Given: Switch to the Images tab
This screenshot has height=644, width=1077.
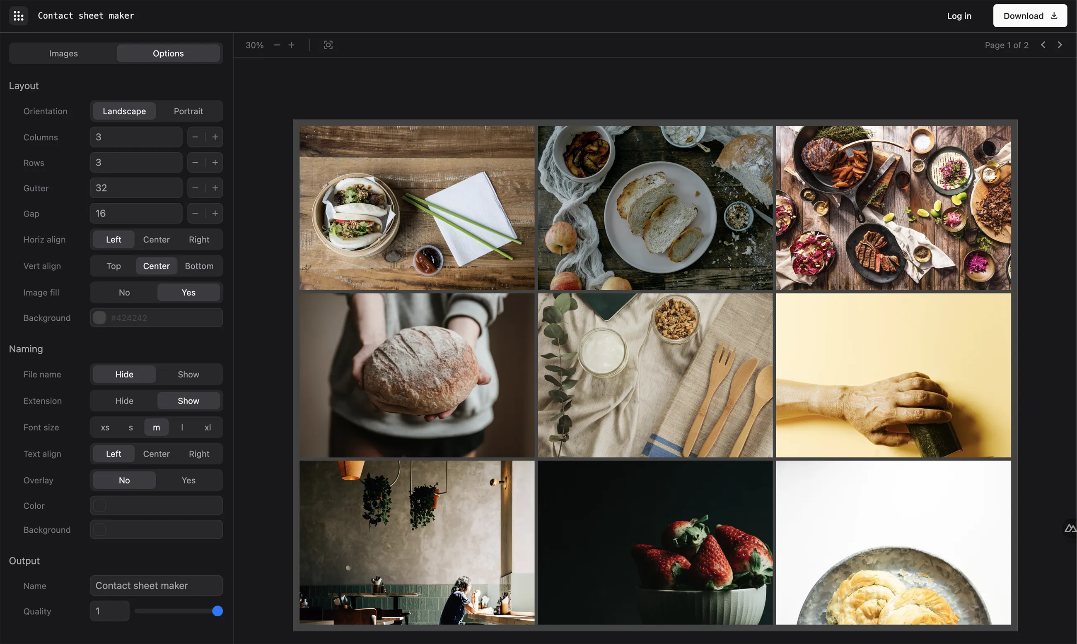Looking at the screenshot, I should point(63,53).
